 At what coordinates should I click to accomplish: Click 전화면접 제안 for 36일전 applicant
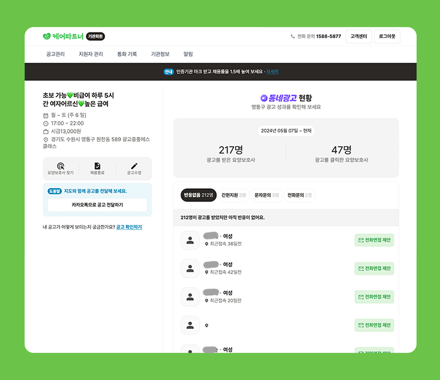pyautogui.click(x=375, y=240)
